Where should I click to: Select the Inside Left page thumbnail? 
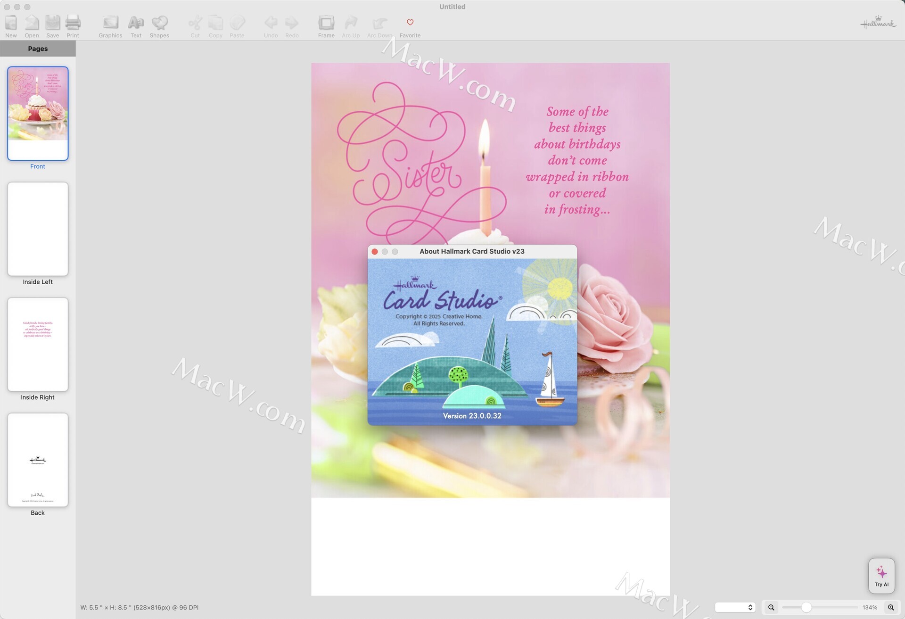point(38,229)
